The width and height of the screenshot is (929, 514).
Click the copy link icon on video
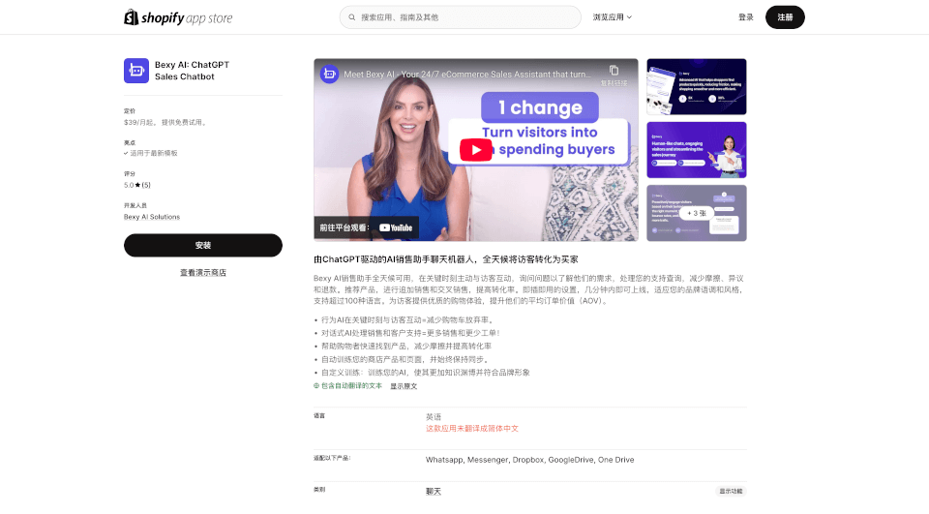pos(614,71)
